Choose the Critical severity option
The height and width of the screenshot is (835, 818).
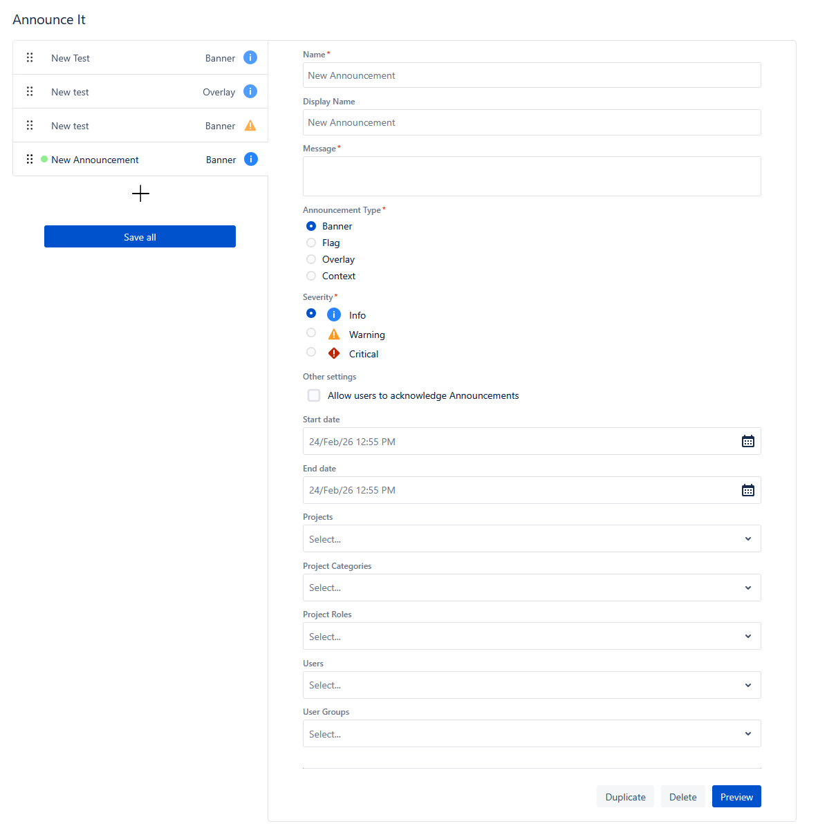311,353
